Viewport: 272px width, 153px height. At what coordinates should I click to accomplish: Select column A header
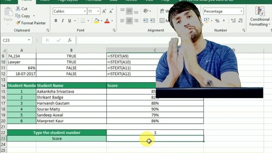pos(22,50)
